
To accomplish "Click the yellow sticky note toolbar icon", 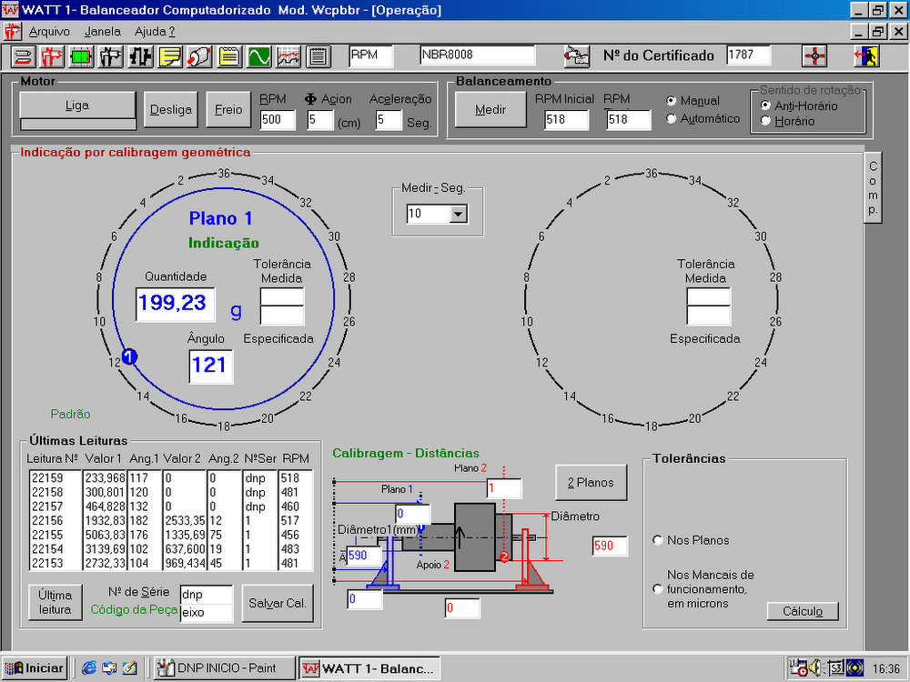I will click(170, 56).
